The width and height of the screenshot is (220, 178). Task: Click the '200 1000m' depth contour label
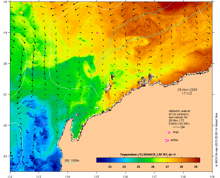click(x=72, y=160)
